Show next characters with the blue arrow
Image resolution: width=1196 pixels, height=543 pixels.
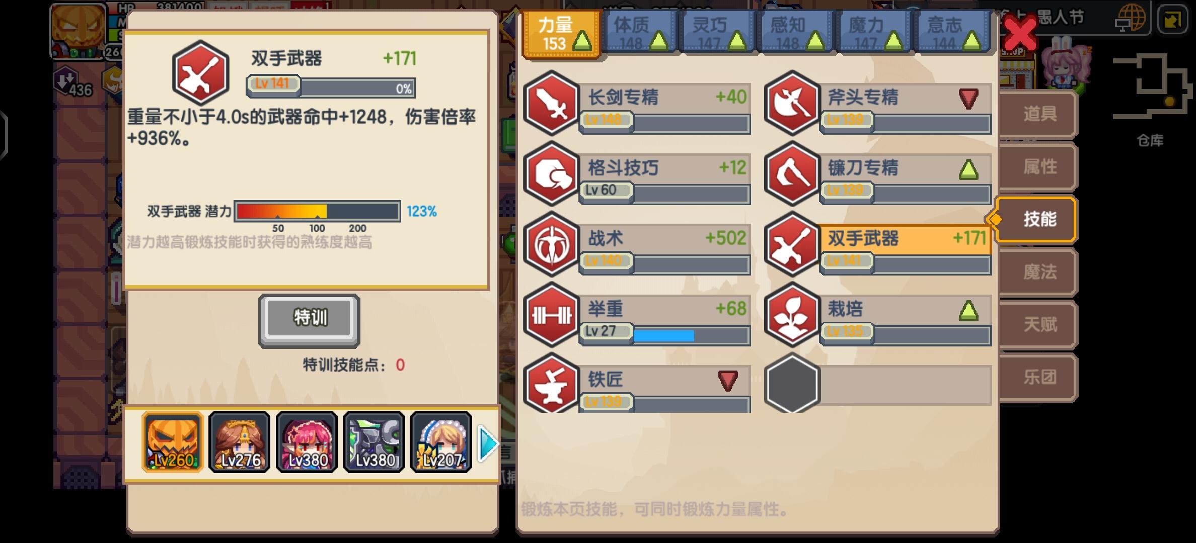click(487, 443)
